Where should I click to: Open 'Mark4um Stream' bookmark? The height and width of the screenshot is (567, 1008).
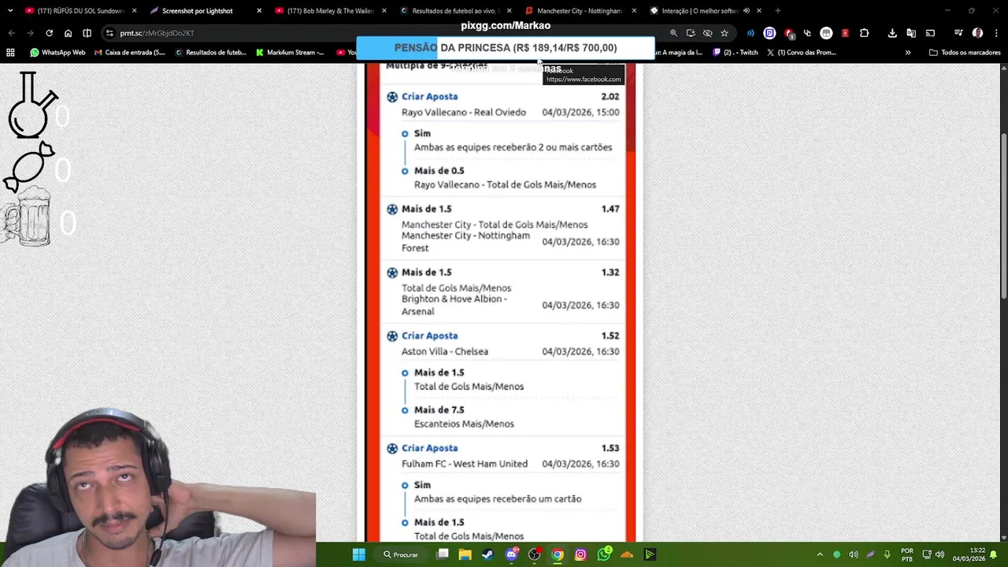click(x=291, y=53)
